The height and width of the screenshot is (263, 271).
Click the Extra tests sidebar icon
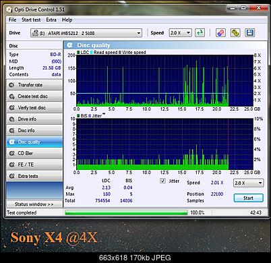[x=11, y=176]
